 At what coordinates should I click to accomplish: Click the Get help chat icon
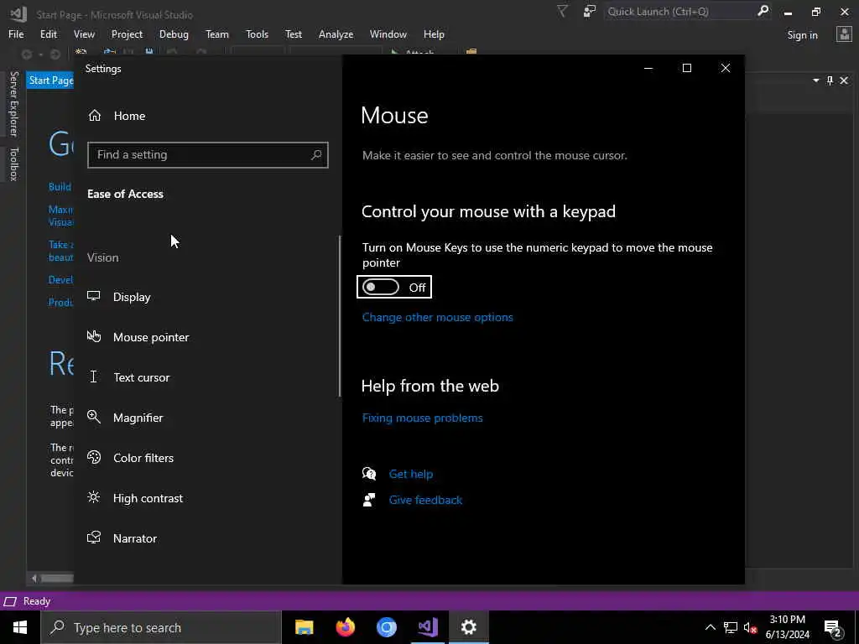click(369, 474)
